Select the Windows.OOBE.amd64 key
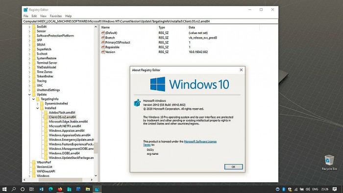Screen dimensions: 343x193 coord(64,153)
